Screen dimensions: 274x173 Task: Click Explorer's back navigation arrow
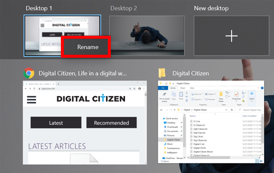click(162, 110)
